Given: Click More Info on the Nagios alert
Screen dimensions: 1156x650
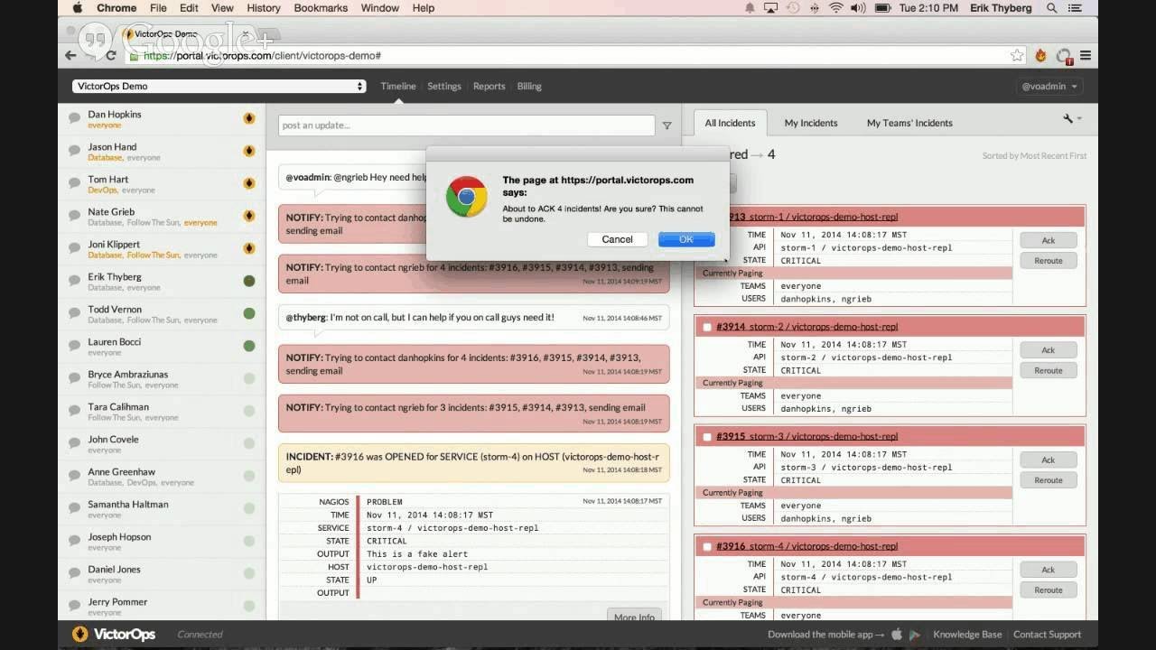Looking at the screenshot, I should pos(634,617).
